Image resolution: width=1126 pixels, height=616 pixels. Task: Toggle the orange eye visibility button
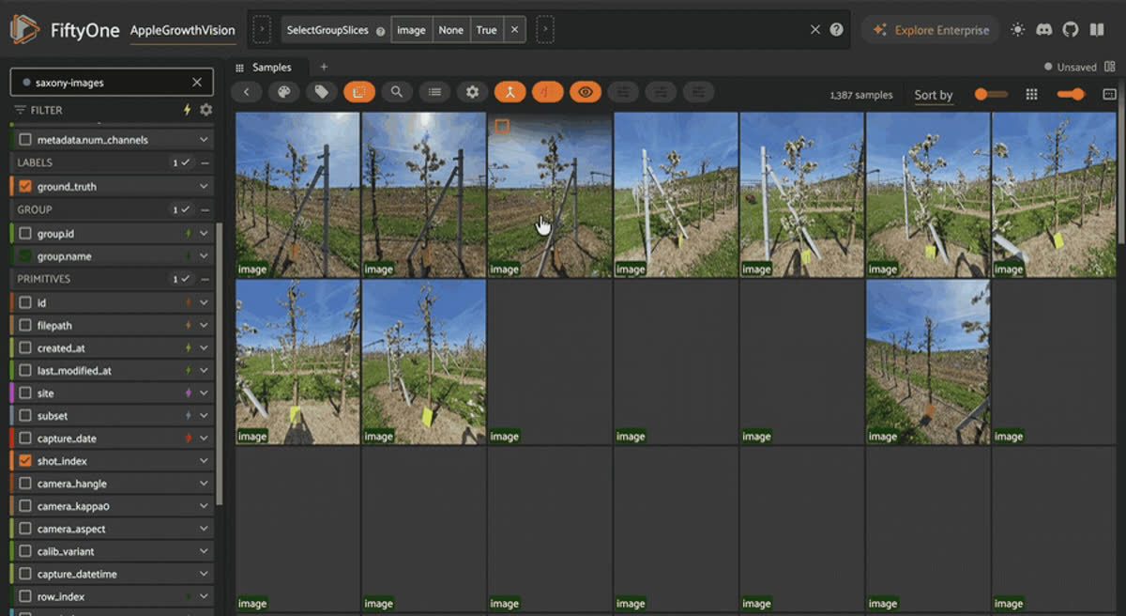(x=585, y=92)
